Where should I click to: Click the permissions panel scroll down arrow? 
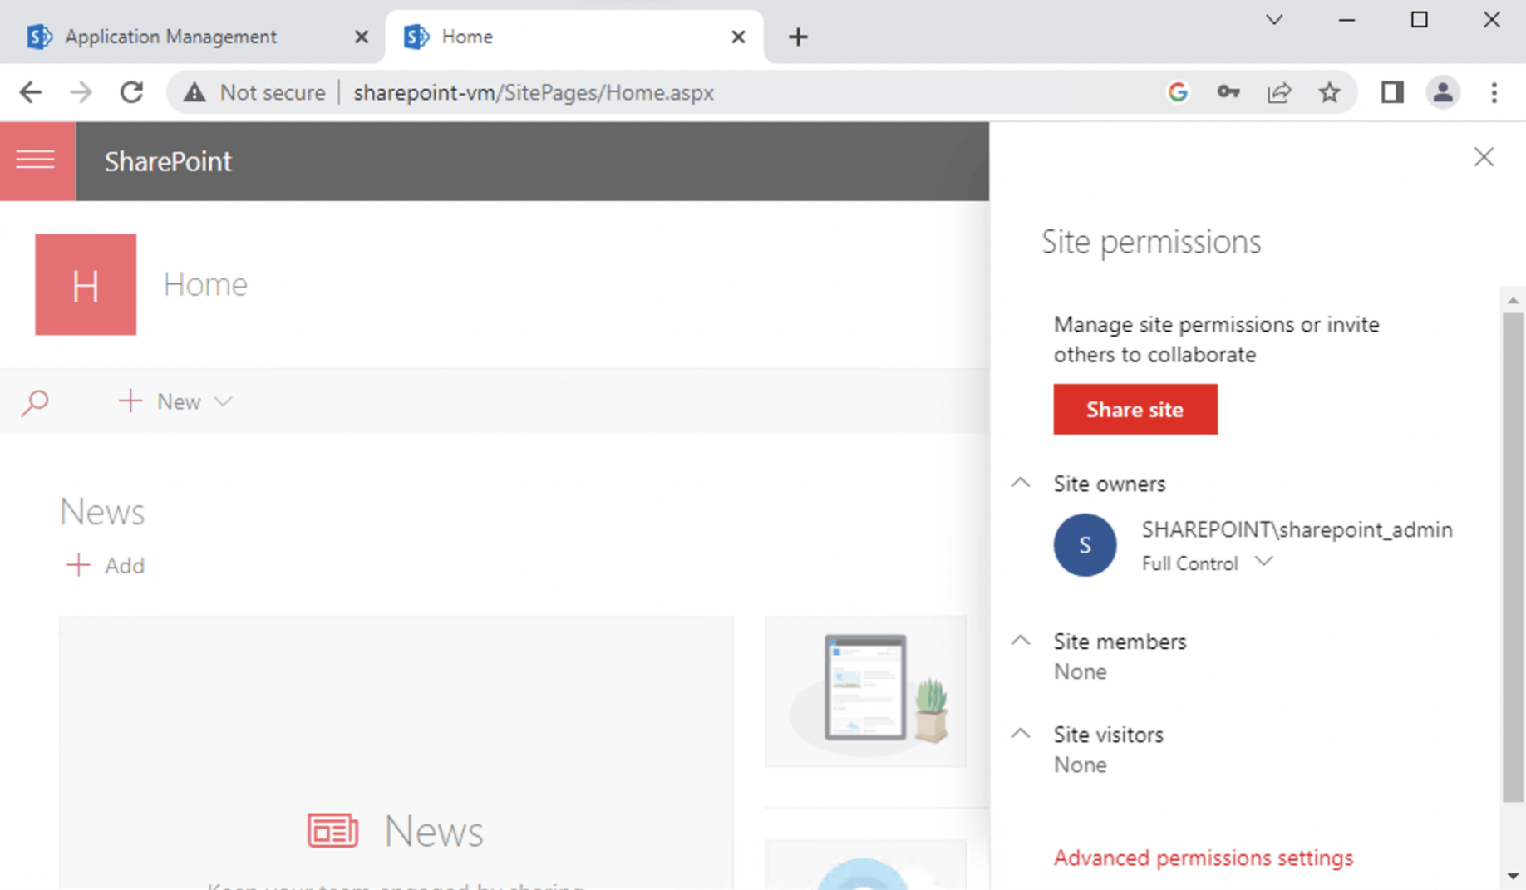point(1513,876)
